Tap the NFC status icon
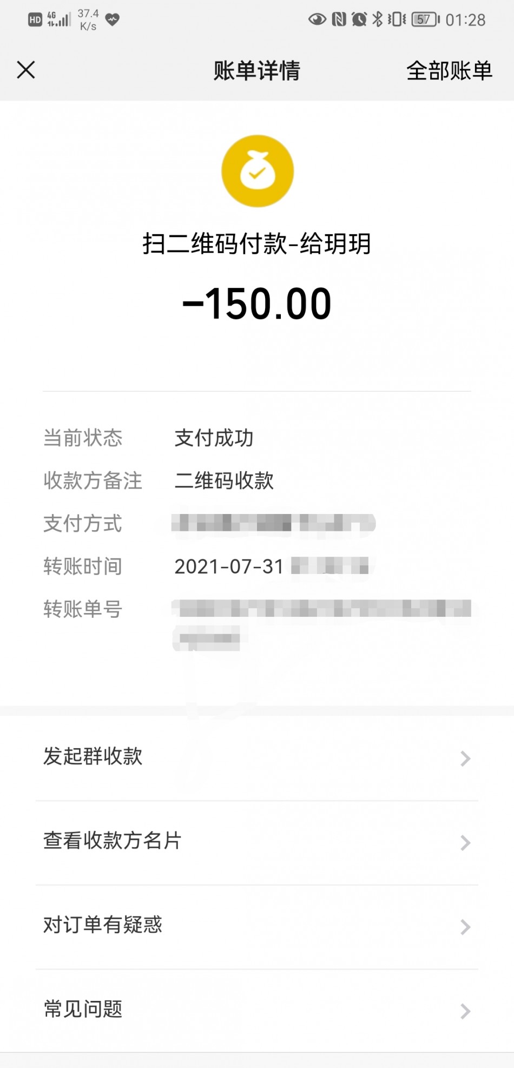The width and height of the screenshot is (514, 1068). (x=339, y=20)
